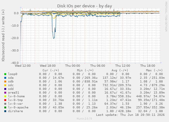Click the lv-0-tmp red legend swatch
This screenshot has width=169, height=122.
tap(5, 100)
